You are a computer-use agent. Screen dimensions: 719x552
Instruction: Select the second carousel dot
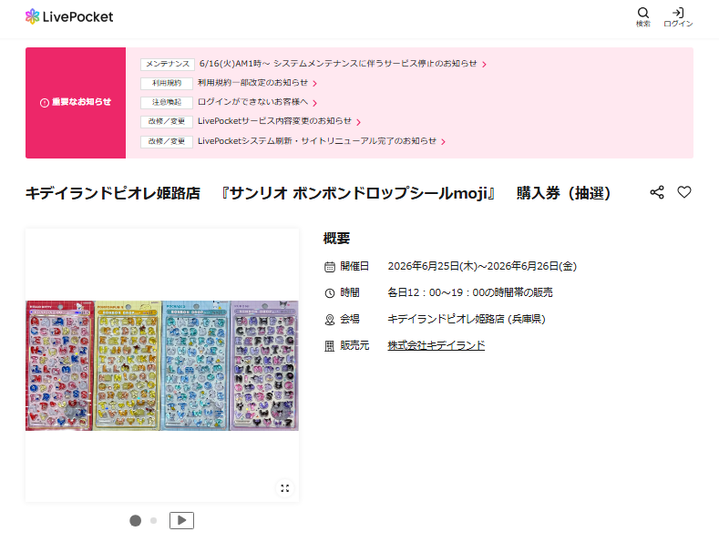pyautogui.click(x=154, y=521)
